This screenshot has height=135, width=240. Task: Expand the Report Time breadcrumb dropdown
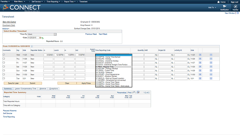pos(70,1)
